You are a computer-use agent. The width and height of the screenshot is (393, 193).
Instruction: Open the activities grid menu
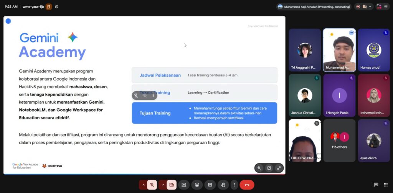(386, 185)
